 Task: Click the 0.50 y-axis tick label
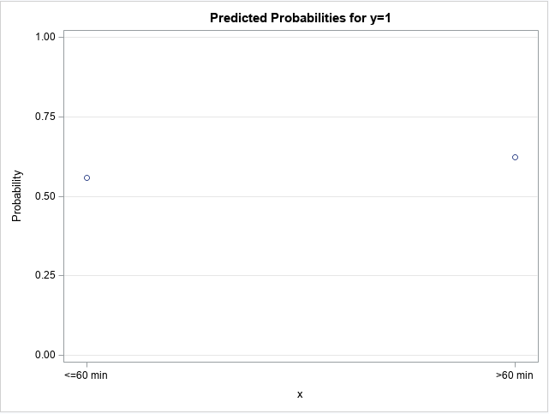[x=45, y=196]
